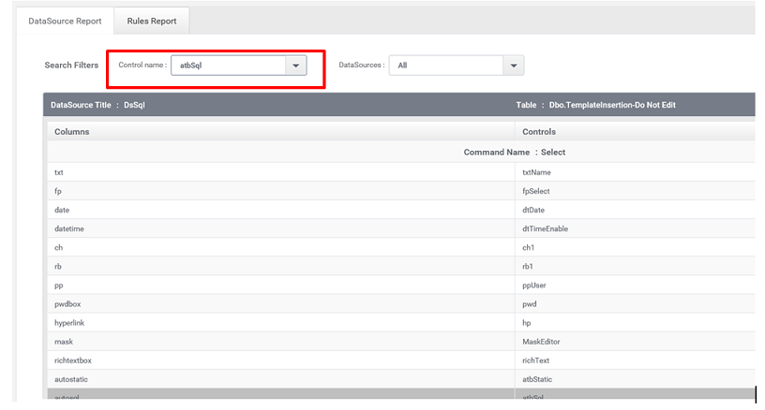Select the date column cell
This screenshot has width=765, height=410.
[x=281, y=210]
